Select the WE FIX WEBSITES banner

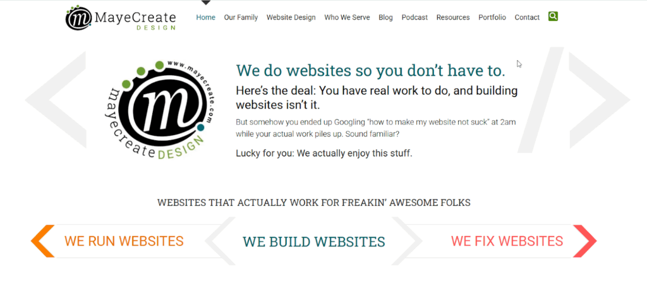[507, 241]
